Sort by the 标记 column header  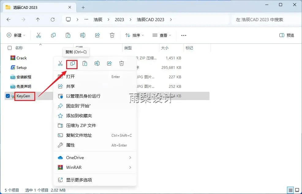tap(189, 48)
